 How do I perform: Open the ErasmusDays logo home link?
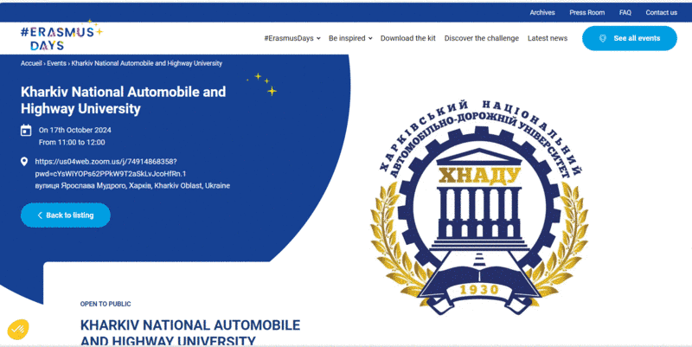point(61,36)
